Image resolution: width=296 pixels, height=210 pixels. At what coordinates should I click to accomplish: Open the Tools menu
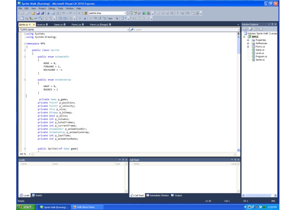[x=60, y=9]
